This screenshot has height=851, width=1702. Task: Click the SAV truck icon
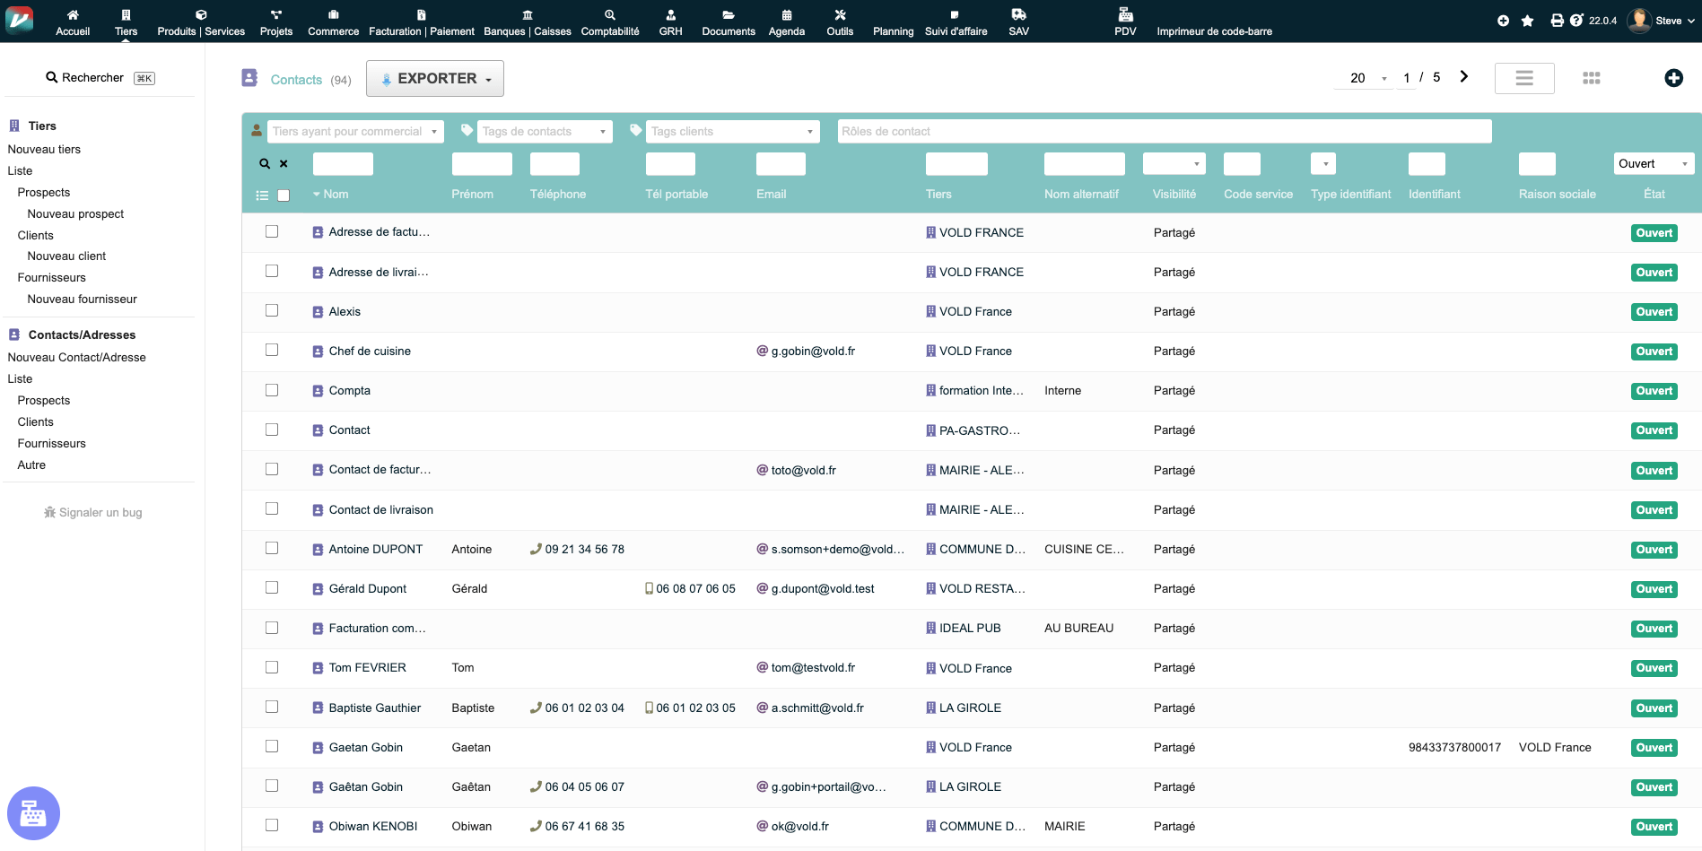1018,15
